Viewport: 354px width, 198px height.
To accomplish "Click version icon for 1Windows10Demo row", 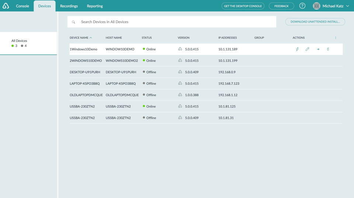I will [180, 49].
